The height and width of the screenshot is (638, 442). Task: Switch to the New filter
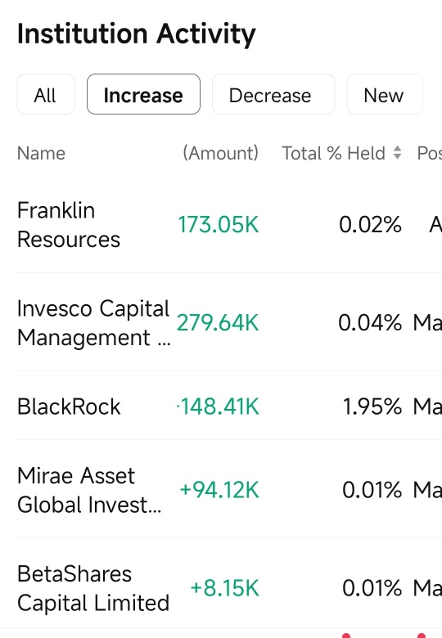pos(384,94)
